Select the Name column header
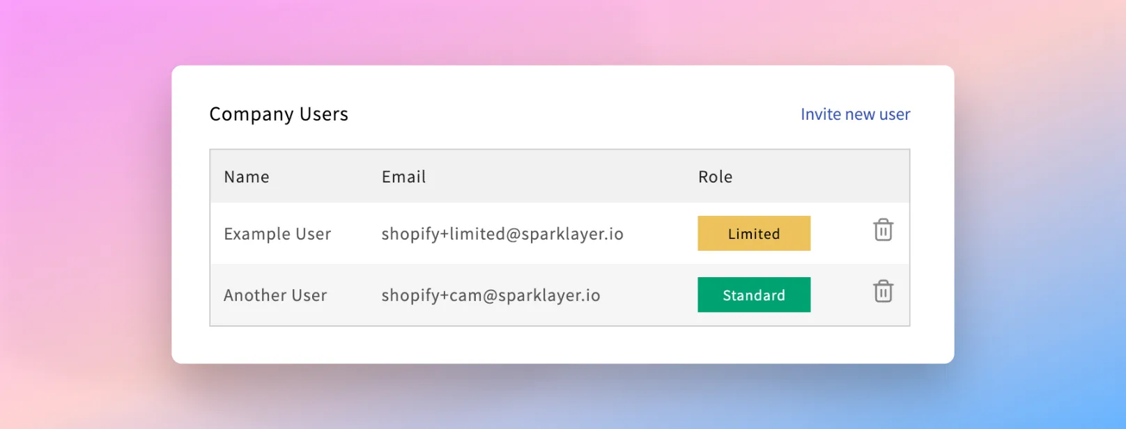This screenshot has width=1126, height=429. pyautogui.click(x=247, y=177)
